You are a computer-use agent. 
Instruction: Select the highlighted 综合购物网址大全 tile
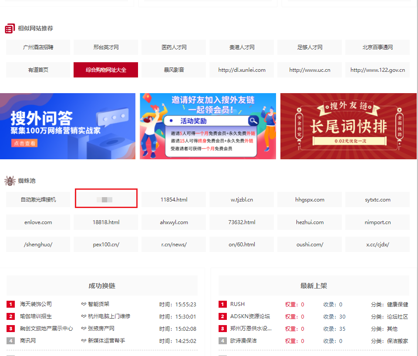click(106, 70)
